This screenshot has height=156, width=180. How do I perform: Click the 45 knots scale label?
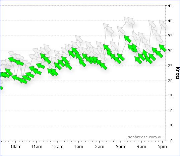(170, 5)
